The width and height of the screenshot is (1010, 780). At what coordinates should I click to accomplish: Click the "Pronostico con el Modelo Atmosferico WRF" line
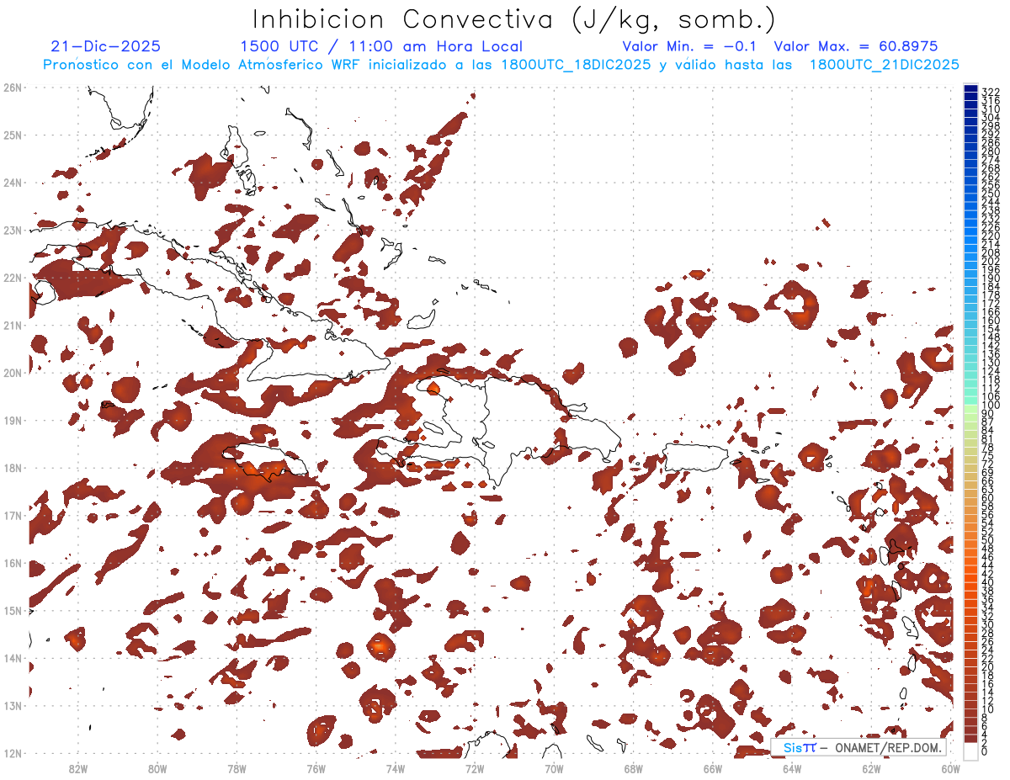click(501, 65)
